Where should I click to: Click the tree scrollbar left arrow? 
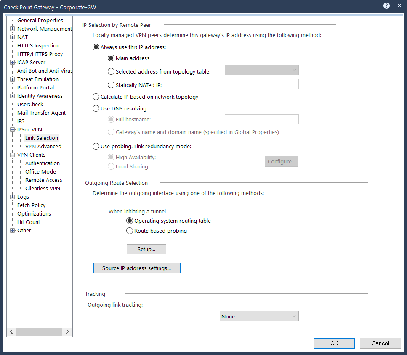11,331
